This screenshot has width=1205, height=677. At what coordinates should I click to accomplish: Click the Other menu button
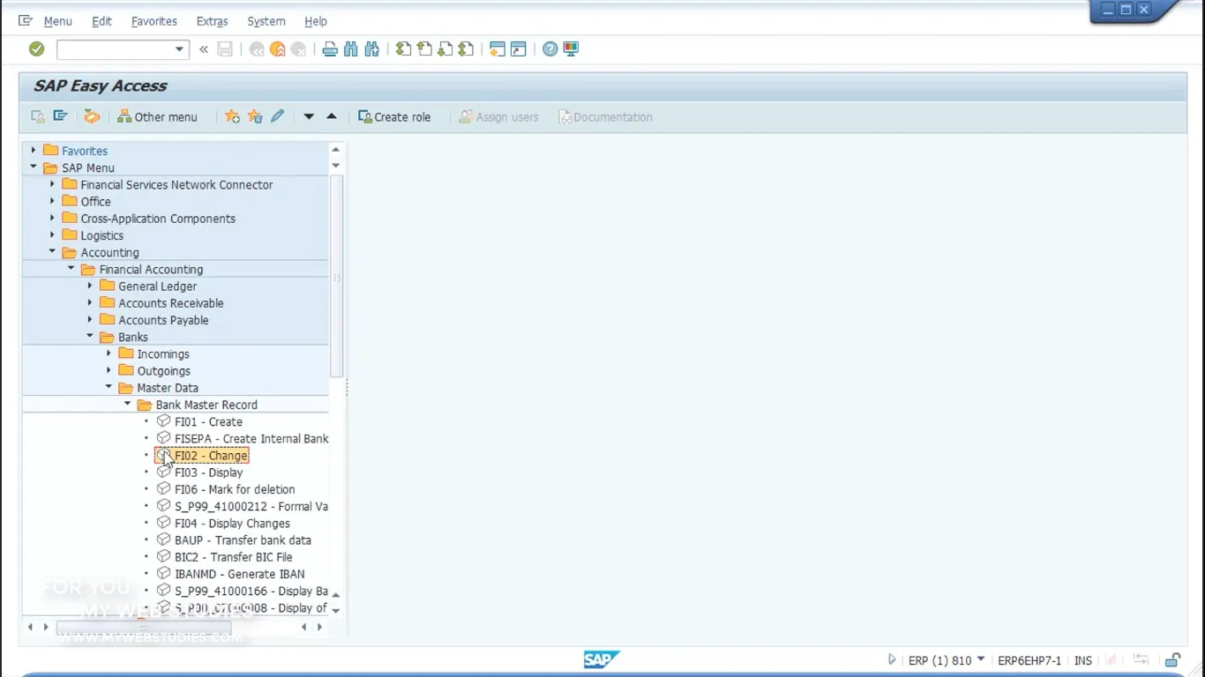point(157,116)
